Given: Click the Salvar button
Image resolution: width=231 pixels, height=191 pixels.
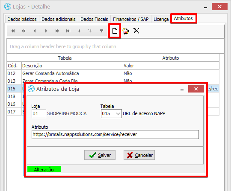Looking at the screenshot, I should coord(100,155).
